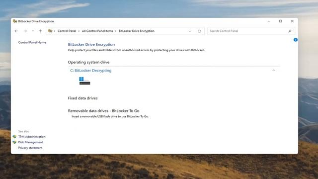Click the Insert a removable USB flash drive text
Image resolution: width=318 pixels, height=179 pixels.
110,116
